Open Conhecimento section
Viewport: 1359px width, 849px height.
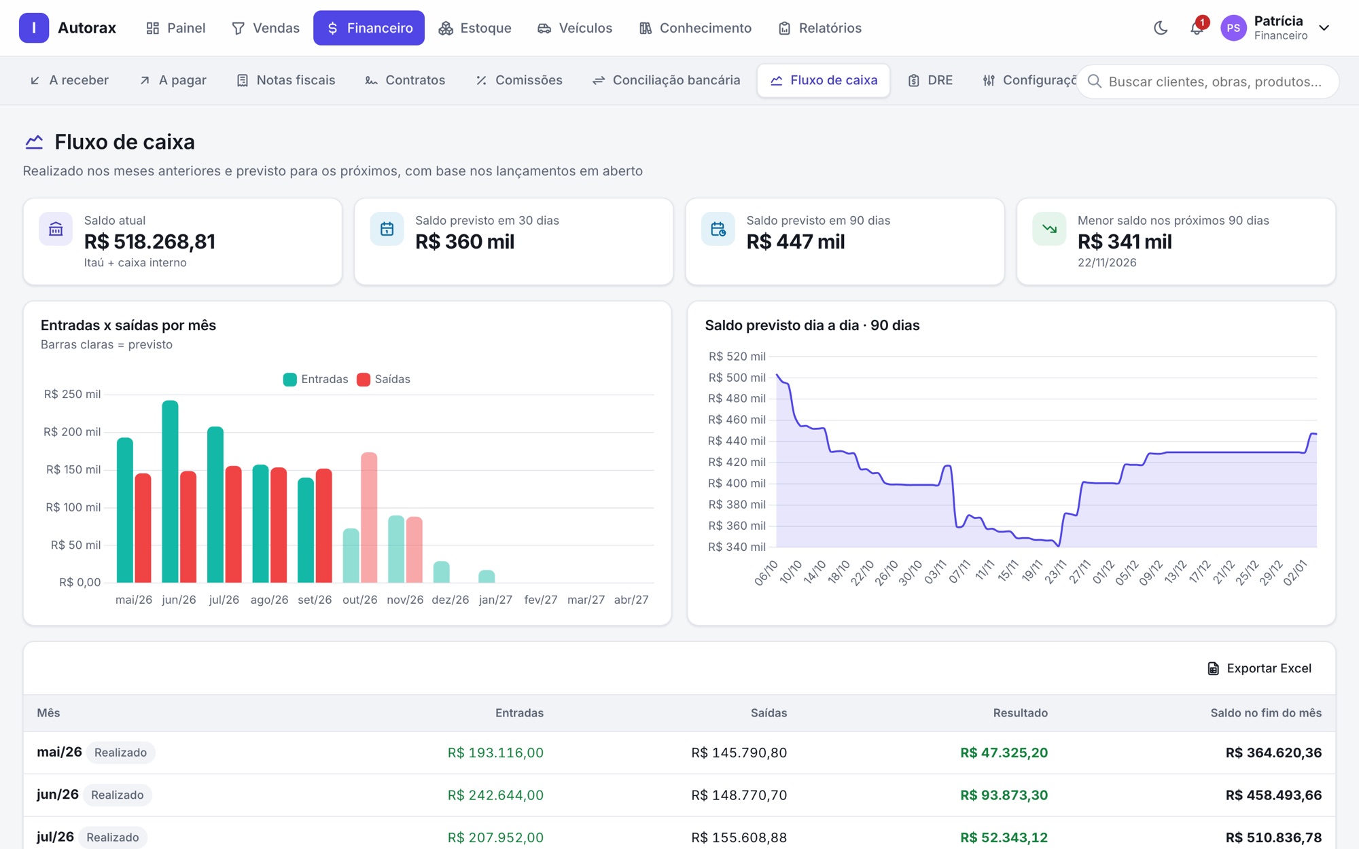pos(694,28)
